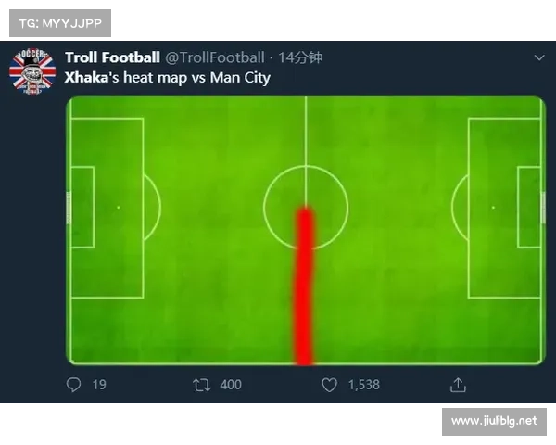Open the share icon on the tweet
556x445 pixels.
pos(458,384)
